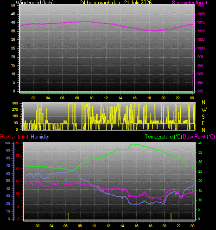The height and width of the screenshot is (230, 216).
Task: Click the 1015 value on barometer axis
Action: click(x=201, y=22)
